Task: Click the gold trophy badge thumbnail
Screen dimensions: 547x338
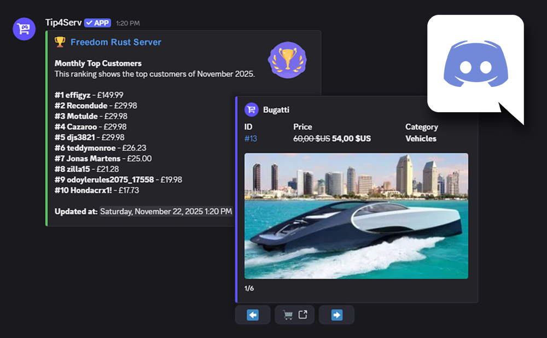Action: coord(287,60)
